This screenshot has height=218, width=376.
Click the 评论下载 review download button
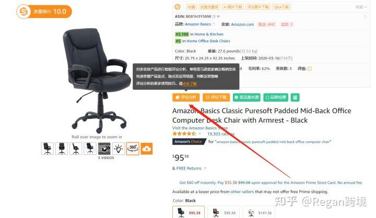click(216, 97)
